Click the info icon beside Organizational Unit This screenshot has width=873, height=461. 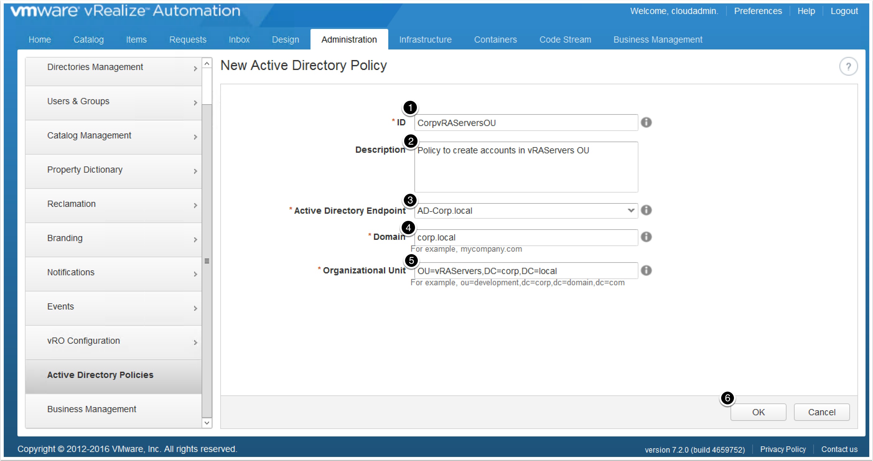pos(646,270)
